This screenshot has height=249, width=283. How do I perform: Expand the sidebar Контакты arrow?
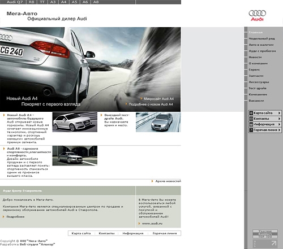pyautogui.click(x=280, y=119)
